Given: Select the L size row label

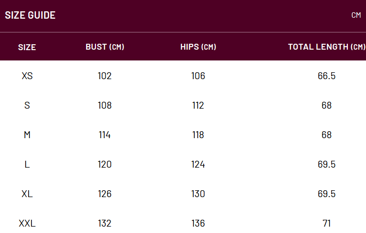Looking at the screenshot, I should tap(27, 165).
